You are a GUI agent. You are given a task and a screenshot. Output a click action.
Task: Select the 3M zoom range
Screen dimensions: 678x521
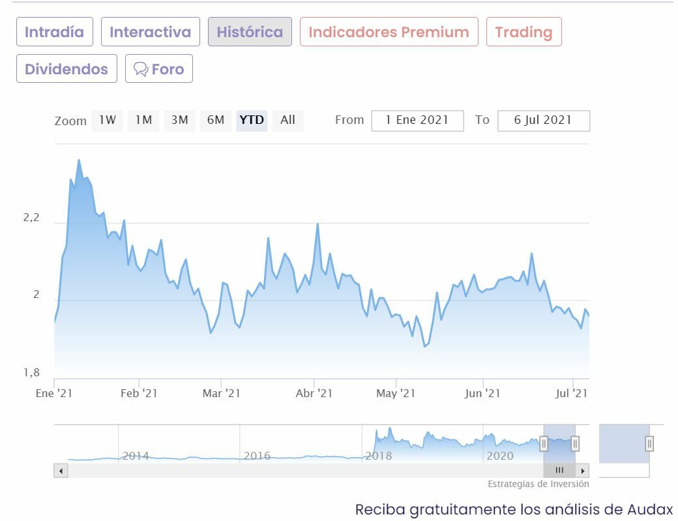(179, 120)
